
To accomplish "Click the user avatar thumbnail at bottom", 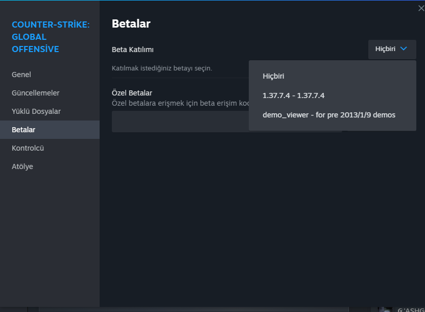I will tap(385, 309).
